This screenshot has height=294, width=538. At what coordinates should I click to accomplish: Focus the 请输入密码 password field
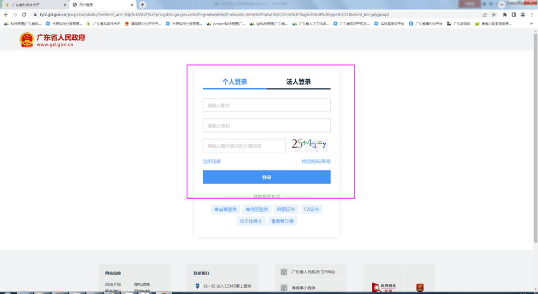click(267, 125)
